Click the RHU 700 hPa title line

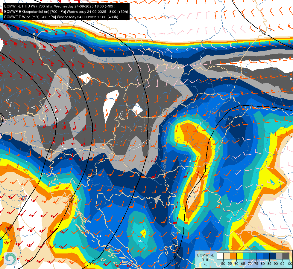pos(60,6)
